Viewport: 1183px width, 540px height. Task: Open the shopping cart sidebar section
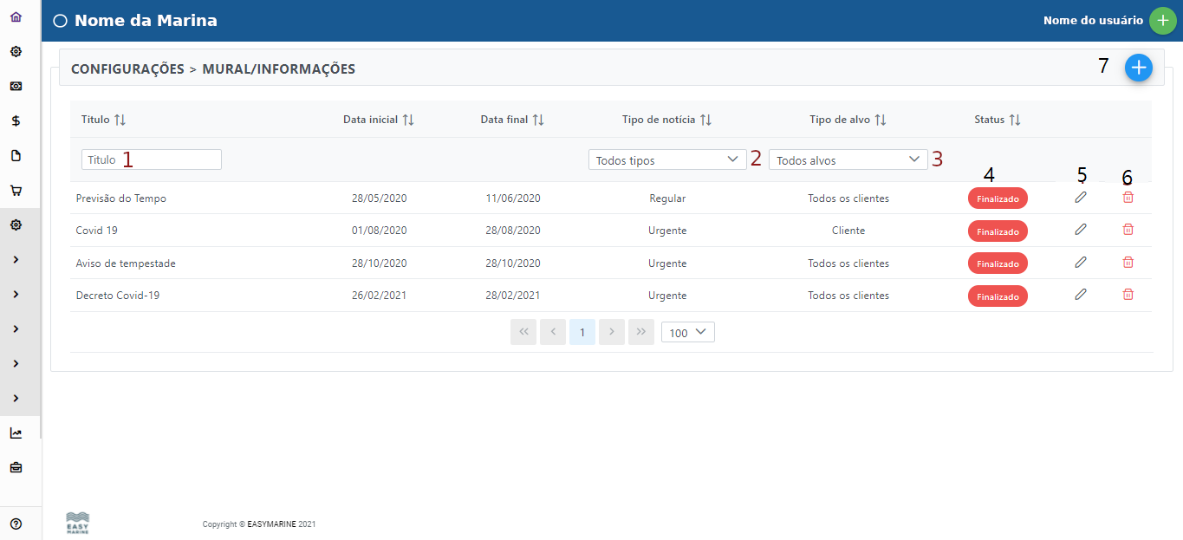click(x=16, y=191)
